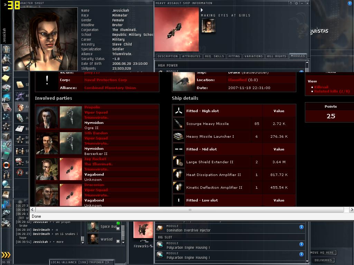Expand the Neocom with double-chevron arrow

(5, 4)
